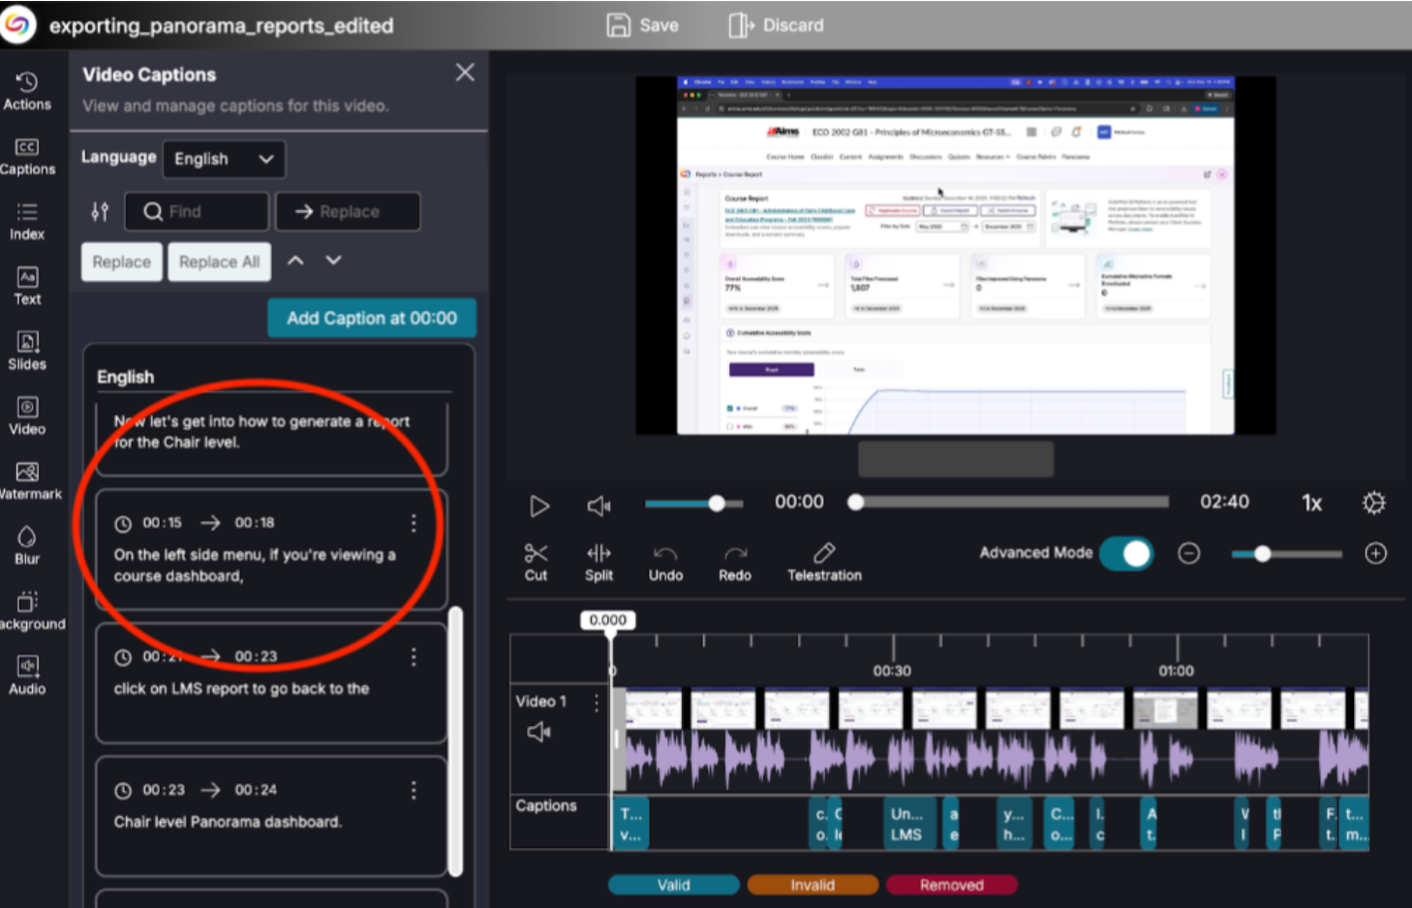Adjust the timeline zoom slider

pyautogui.click(x=1263, y=553)
